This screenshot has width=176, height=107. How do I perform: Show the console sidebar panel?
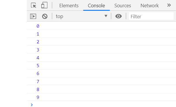coord(33,16)
